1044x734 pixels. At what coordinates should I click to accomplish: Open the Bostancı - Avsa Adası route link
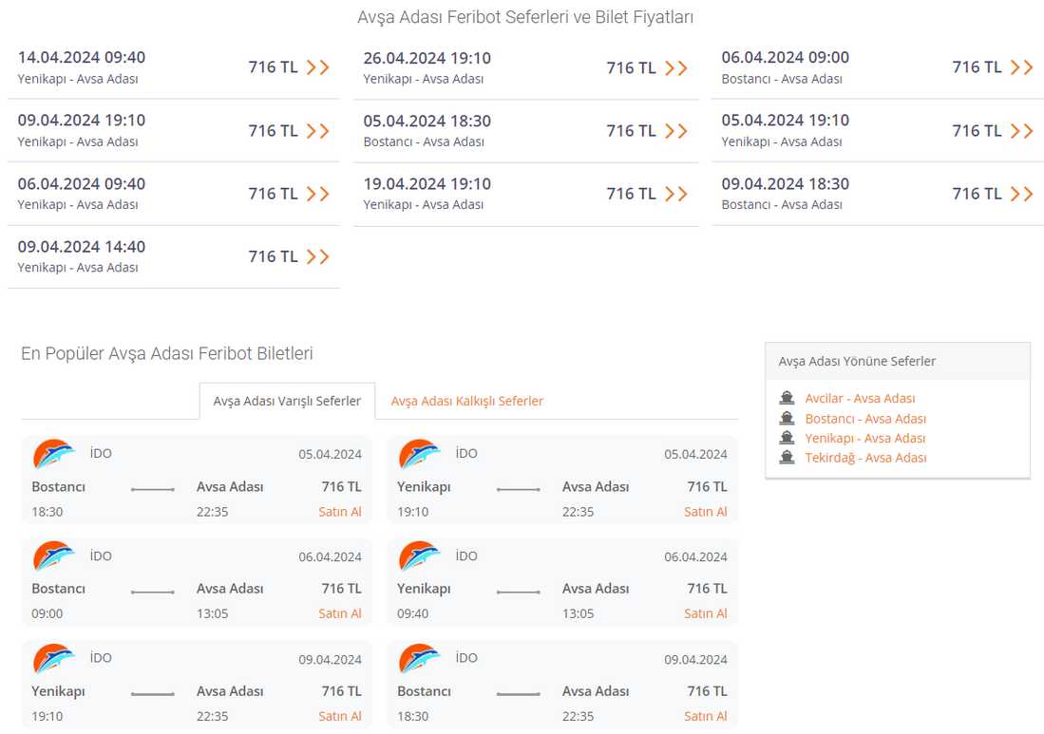click(x=864, y=419)
